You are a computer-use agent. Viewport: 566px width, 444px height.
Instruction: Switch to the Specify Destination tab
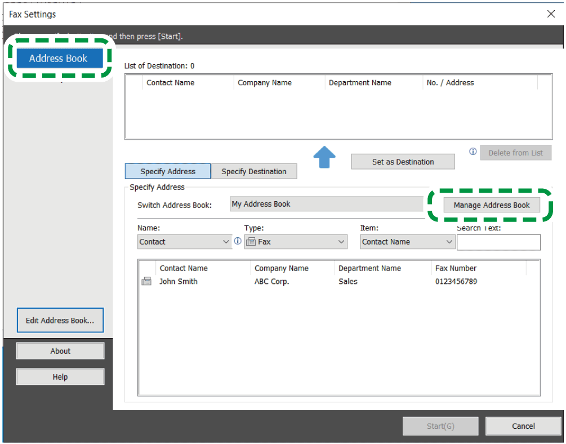pos(254,171)
